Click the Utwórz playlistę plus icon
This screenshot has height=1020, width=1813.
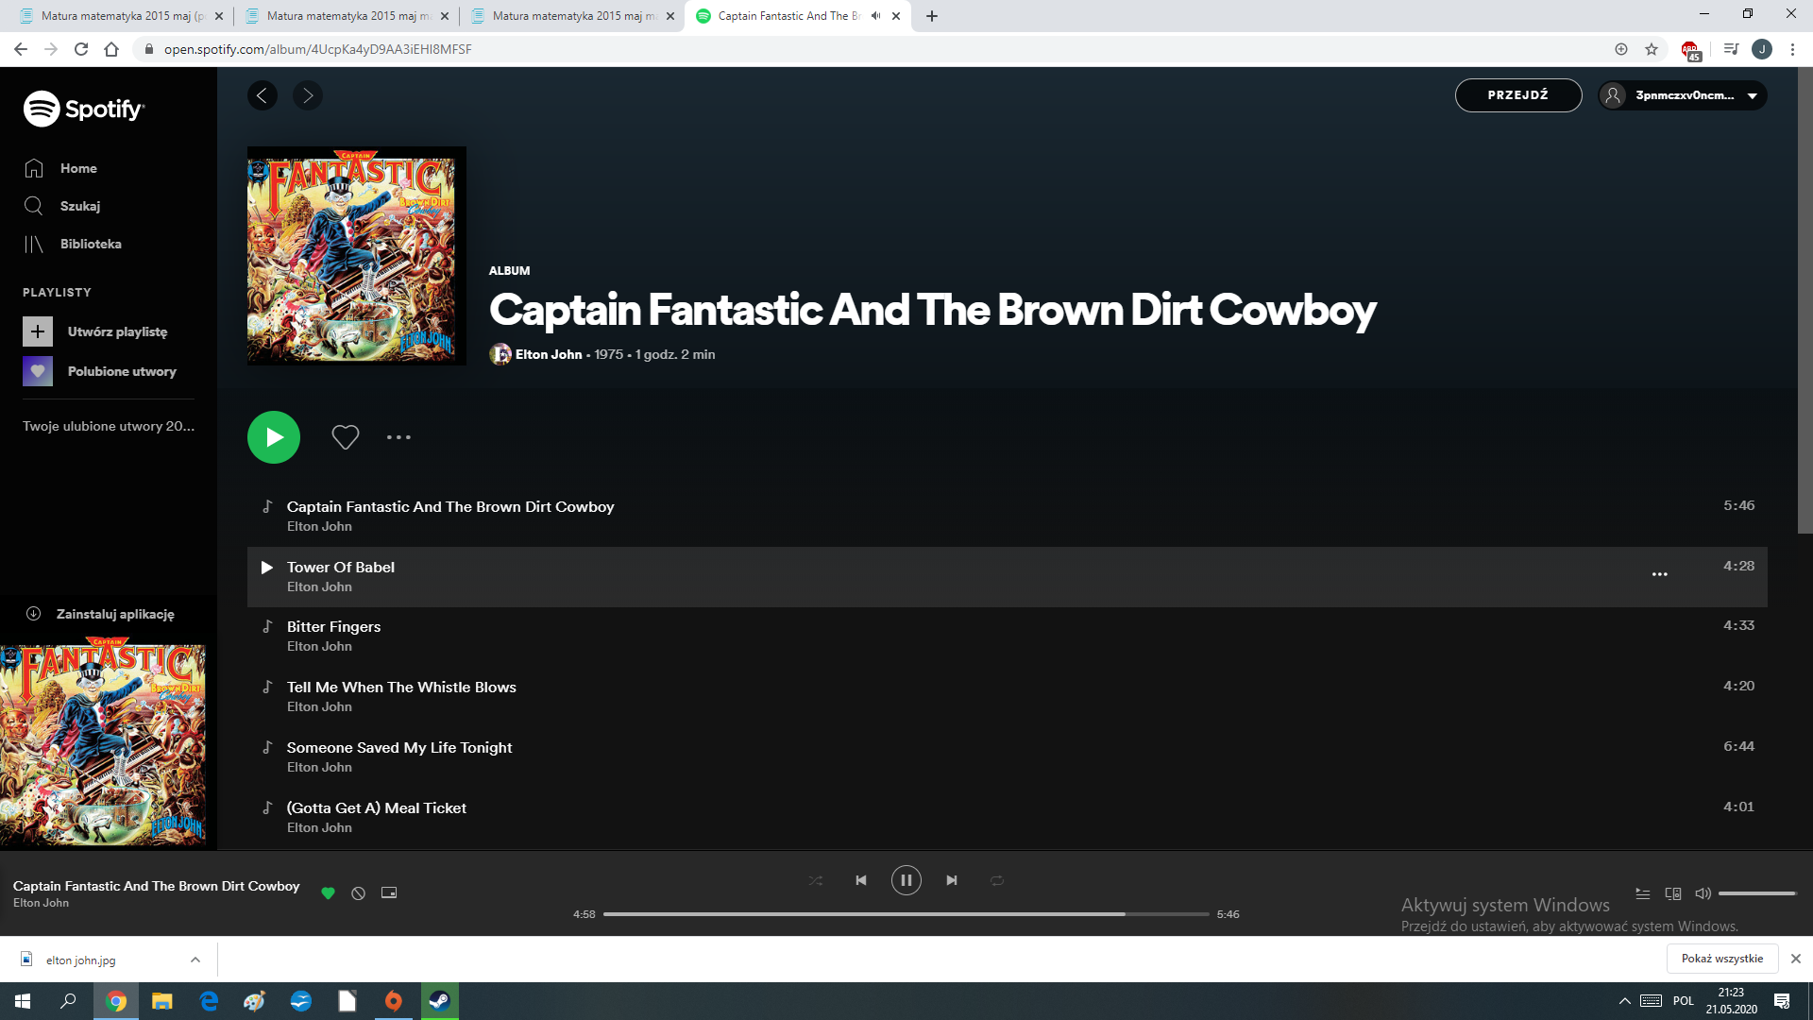tap(38, 331)
